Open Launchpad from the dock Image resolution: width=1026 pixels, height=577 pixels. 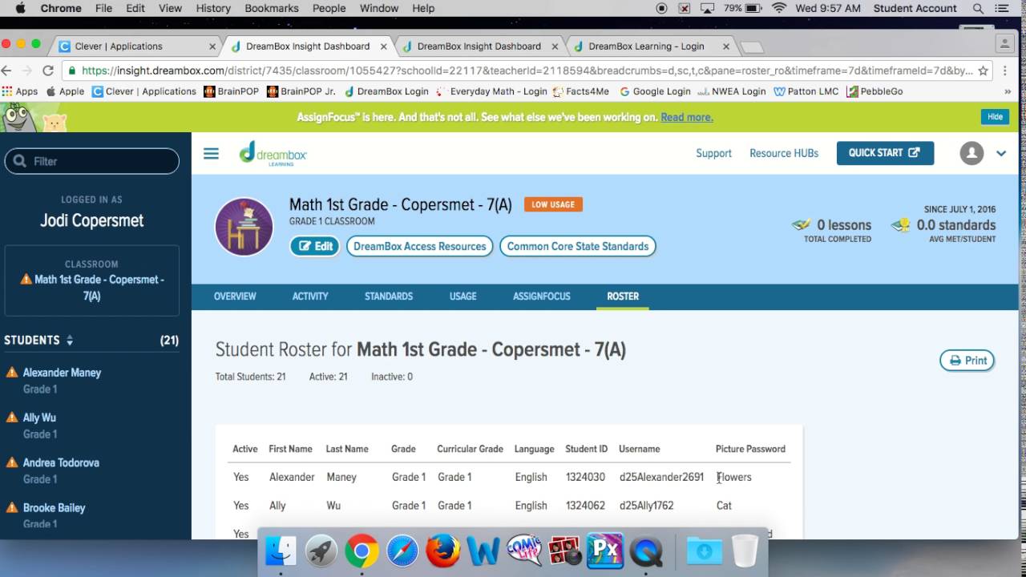pos(321,551)
